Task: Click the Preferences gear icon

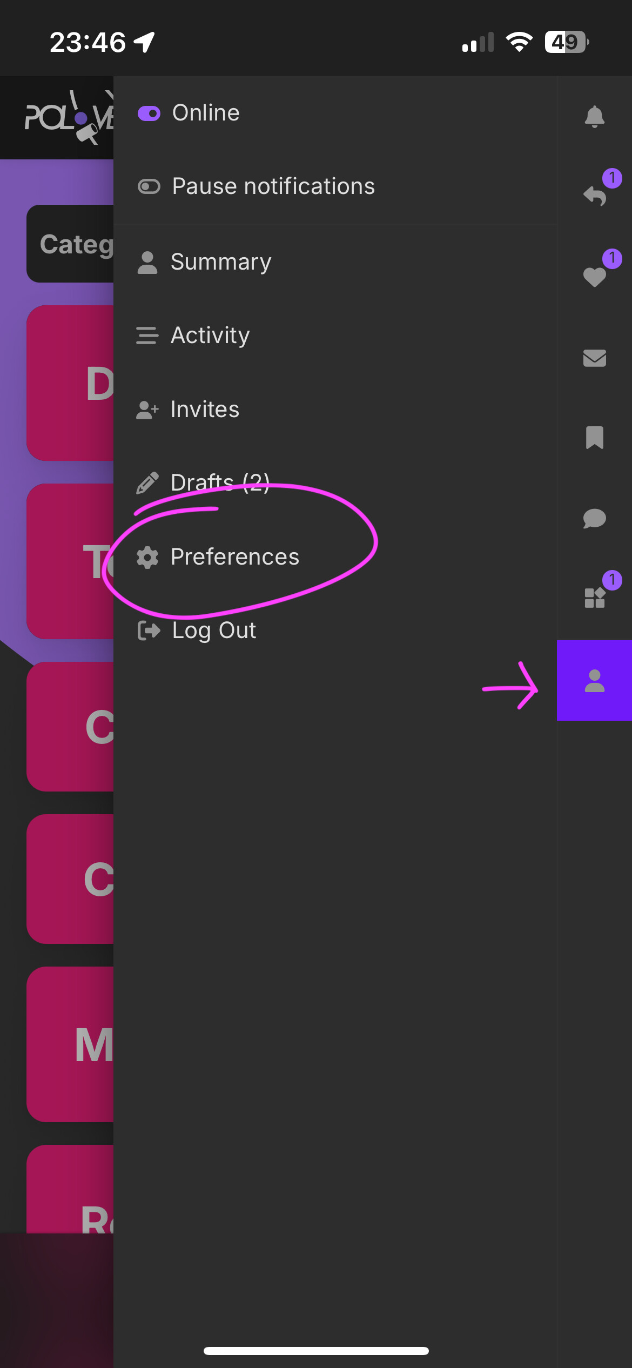Action: pyautogui.click(x=147, y=558)
